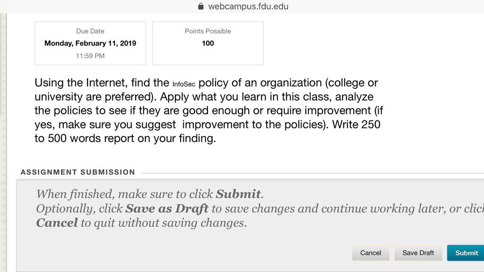Select the webcampus.fdu.edu address text
484x272 pixels.
(x=248, y=7)
